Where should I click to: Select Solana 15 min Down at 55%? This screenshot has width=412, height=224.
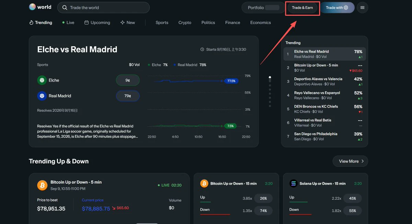tap(353, 211)
